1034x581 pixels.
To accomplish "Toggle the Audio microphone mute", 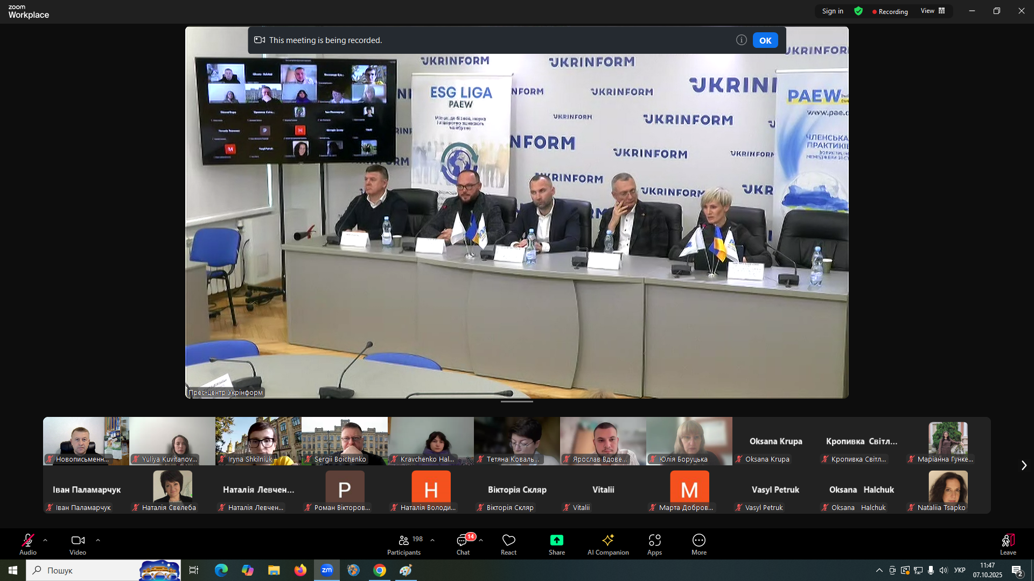I will (x=28, y=541).
